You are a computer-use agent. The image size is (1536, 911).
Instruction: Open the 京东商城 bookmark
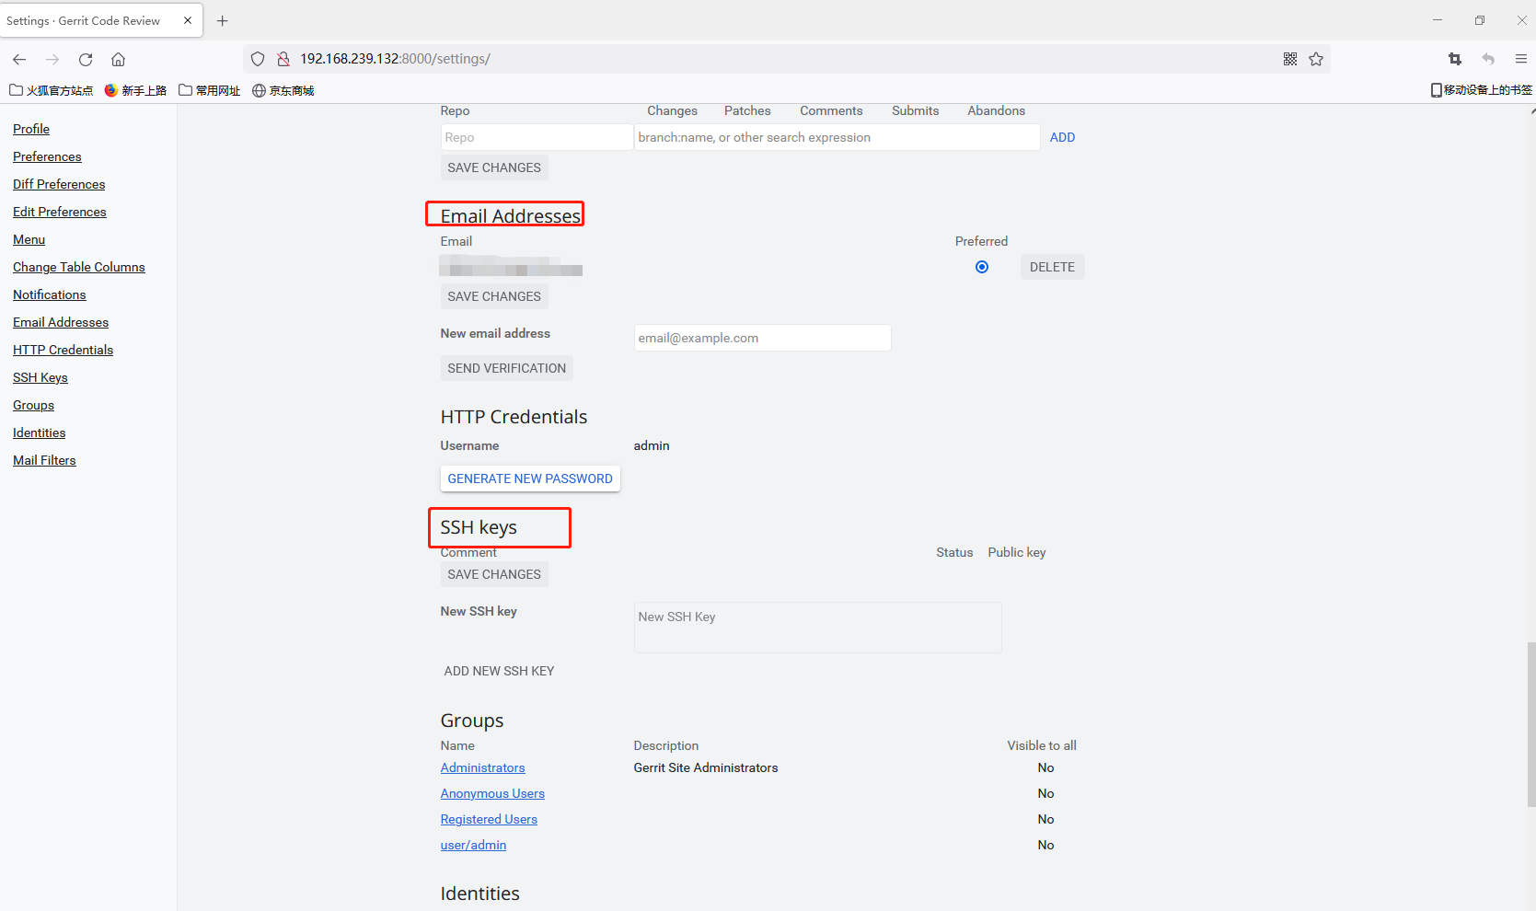(x=283, y=90)
